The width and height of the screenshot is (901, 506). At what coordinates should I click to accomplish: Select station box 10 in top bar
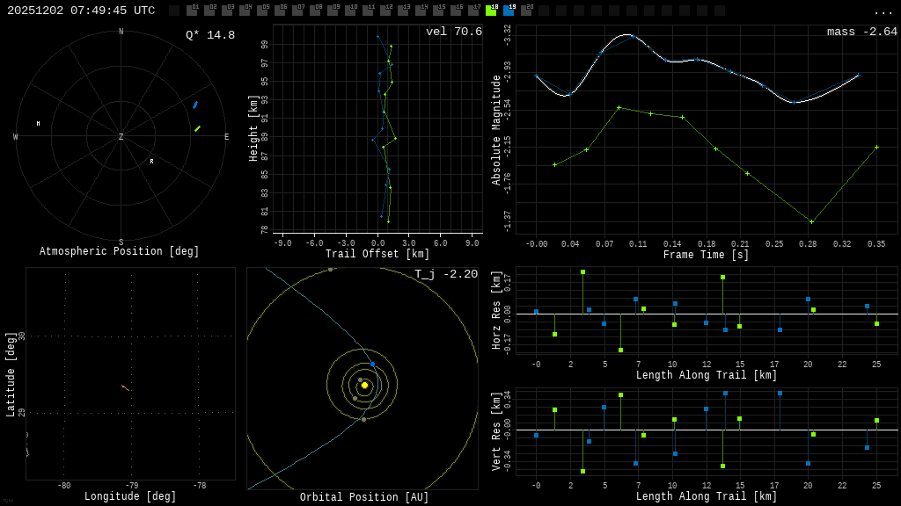350,11
